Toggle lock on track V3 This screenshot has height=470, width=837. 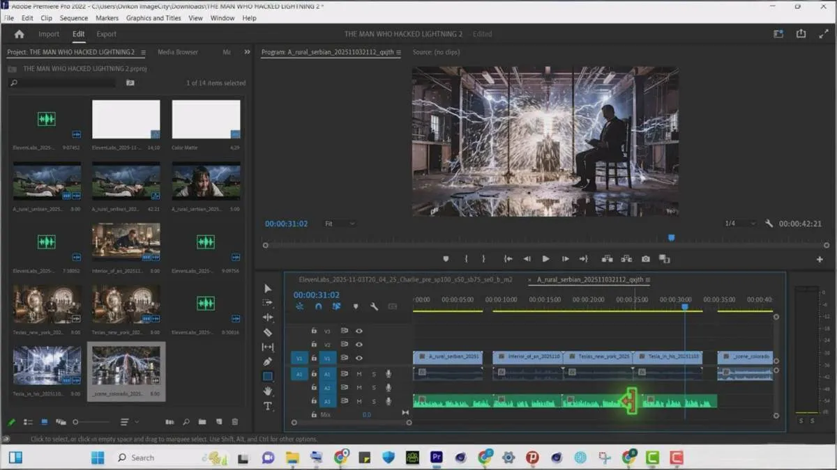(x=314, y=331)
